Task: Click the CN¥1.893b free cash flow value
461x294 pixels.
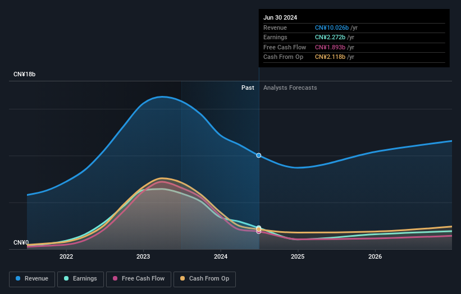Action: [x=330, y=47]
